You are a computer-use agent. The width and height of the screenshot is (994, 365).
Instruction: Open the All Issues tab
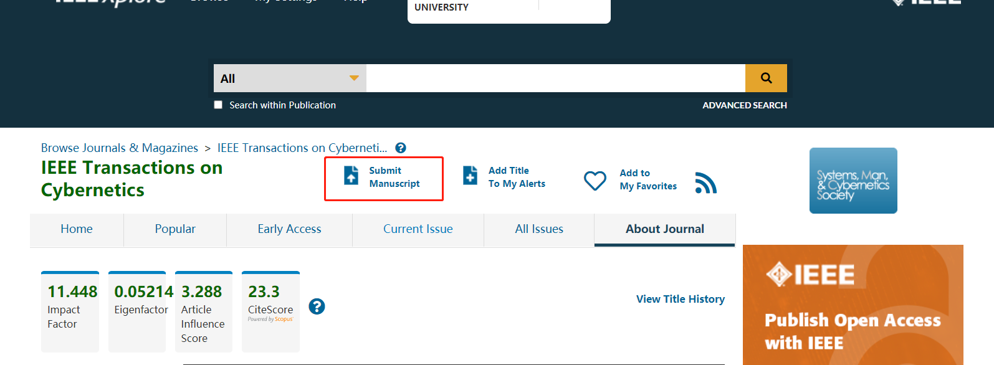(x=539, y=229)
